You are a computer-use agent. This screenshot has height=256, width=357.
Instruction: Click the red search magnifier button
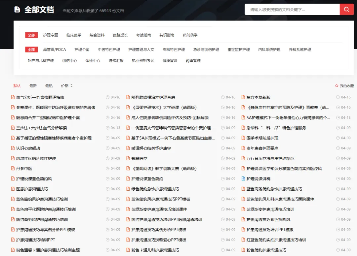pos(346,9)
